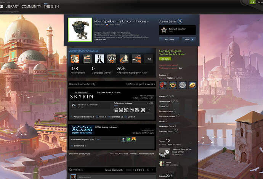Open the Valve group avatar
Viewport: 263px width, 179px height.
(x=162, y=164)
